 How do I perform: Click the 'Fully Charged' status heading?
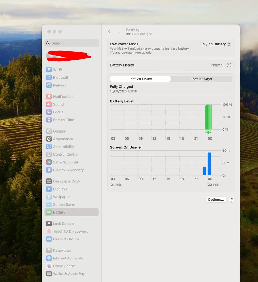tap(121, 86)
